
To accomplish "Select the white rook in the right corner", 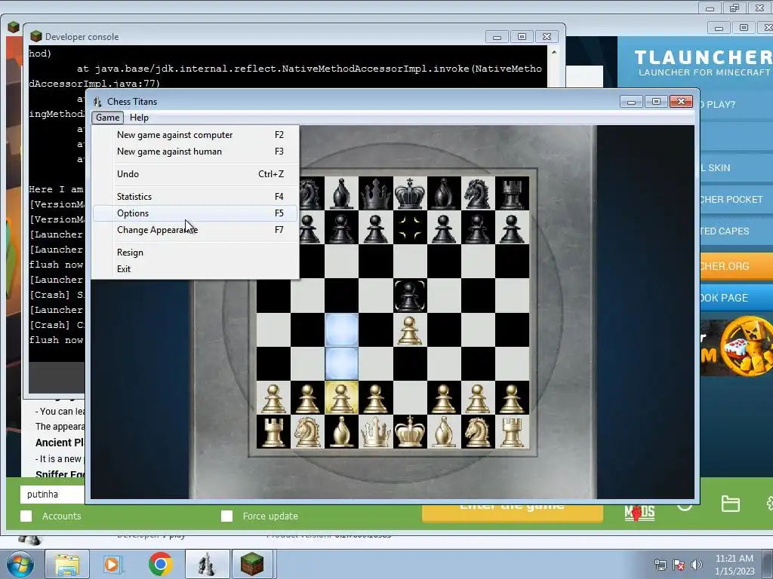I will coord(513,432).
